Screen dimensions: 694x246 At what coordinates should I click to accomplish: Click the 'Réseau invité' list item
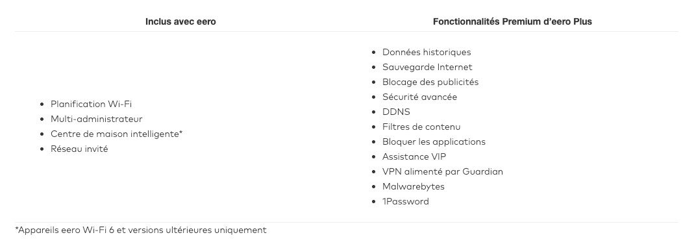pos(79,149)
